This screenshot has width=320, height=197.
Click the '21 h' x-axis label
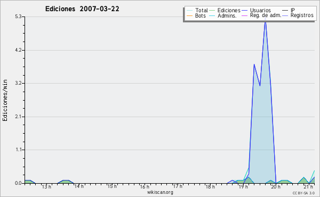pos(308,186)
